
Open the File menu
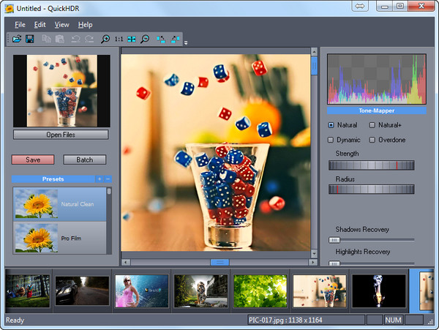click(20, 25)
